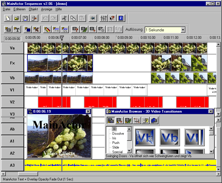This screenshot has height=183, width=222.
Task: Open the Auflösung resolution dropdown
Action: click(x=183, y=30)
